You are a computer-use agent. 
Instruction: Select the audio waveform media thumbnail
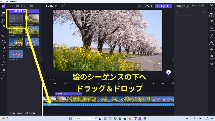[16, 18]
